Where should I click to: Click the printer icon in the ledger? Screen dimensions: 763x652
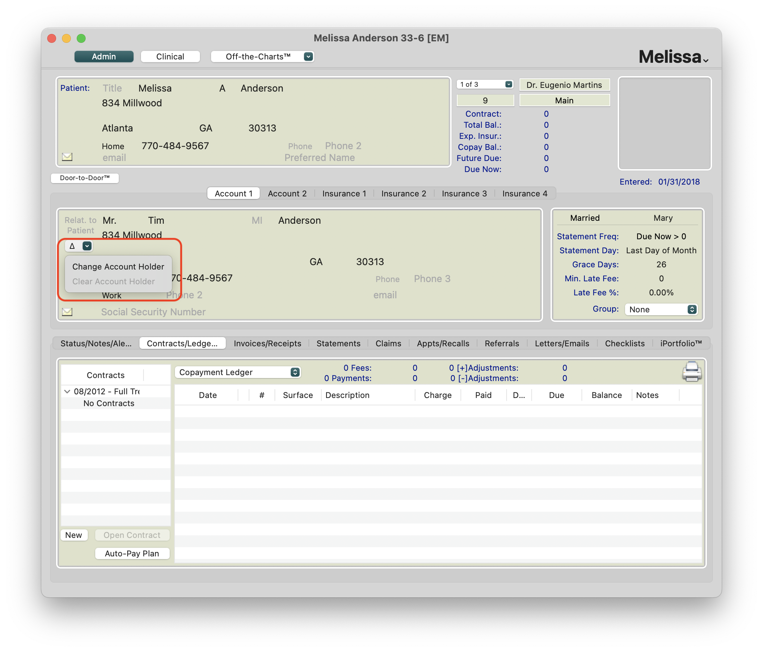point(691,371)
